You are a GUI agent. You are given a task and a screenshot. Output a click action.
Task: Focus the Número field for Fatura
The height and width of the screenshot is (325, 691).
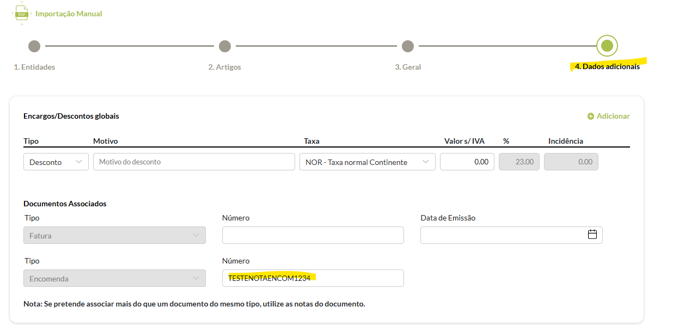click(313, 235)
